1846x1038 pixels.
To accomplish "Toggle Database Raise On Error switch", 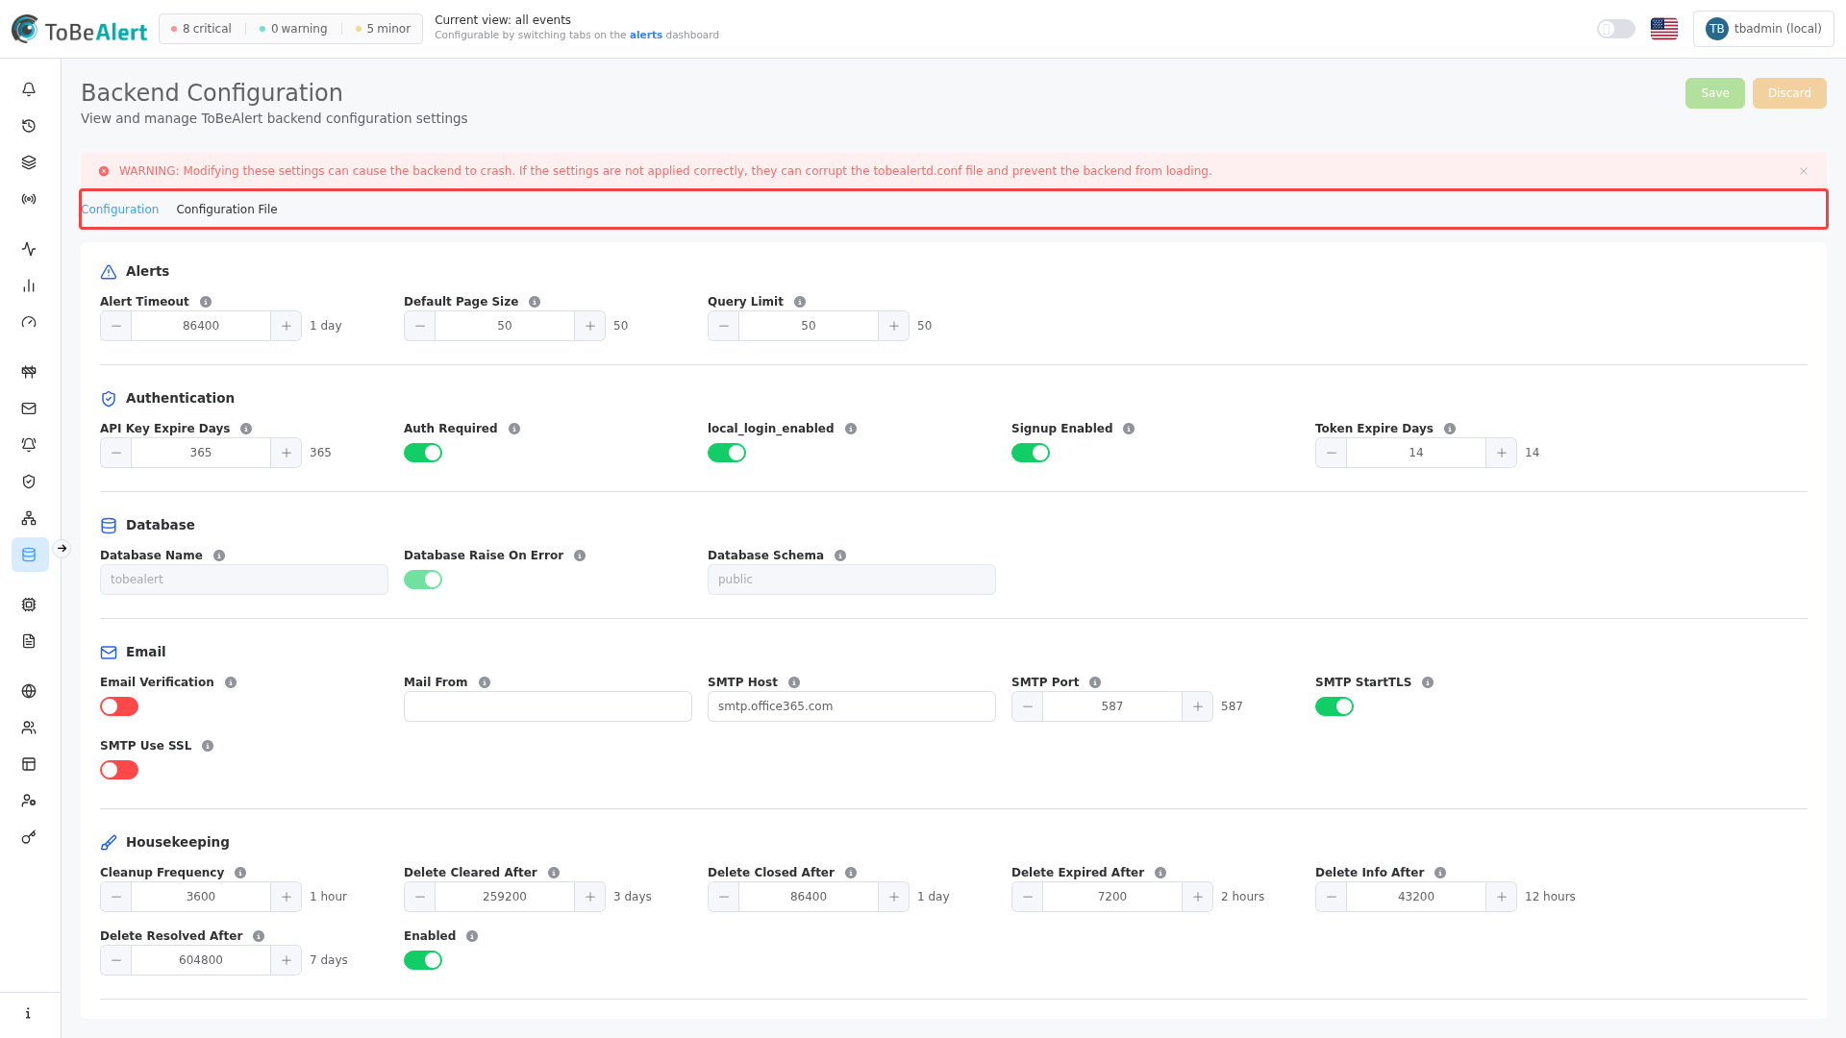I will pyautogui.click(x=423, y=580).
